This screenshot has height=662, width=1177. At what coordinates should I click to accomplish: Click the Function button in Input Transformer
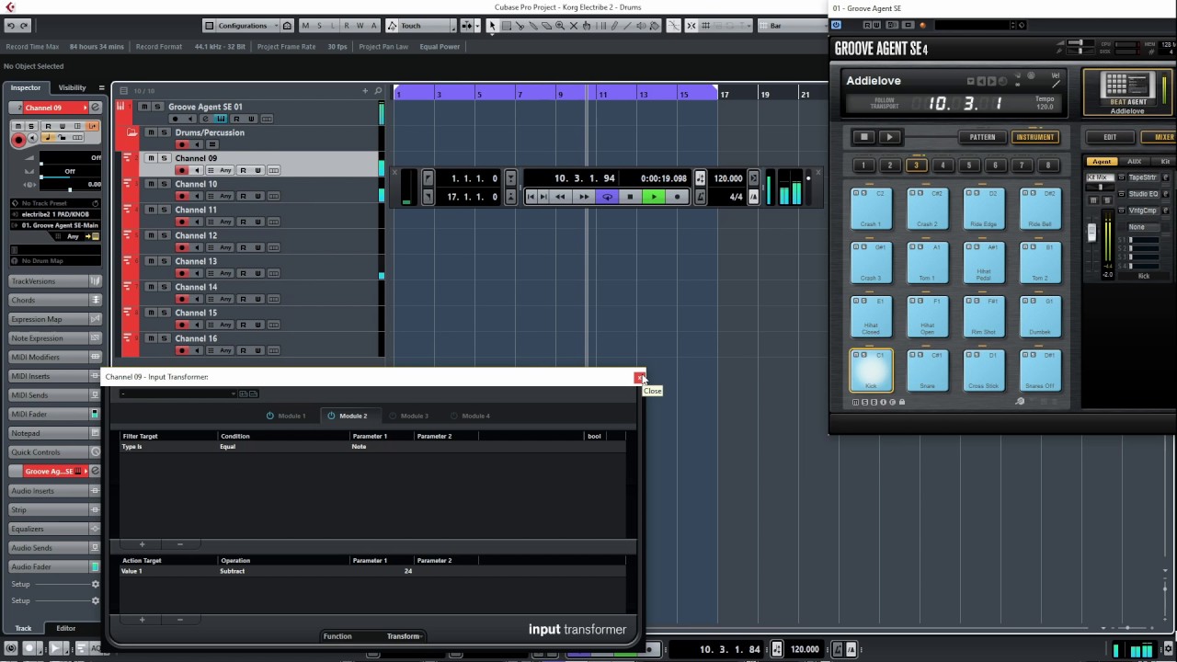pyautogui.click(x=337, y=636)
